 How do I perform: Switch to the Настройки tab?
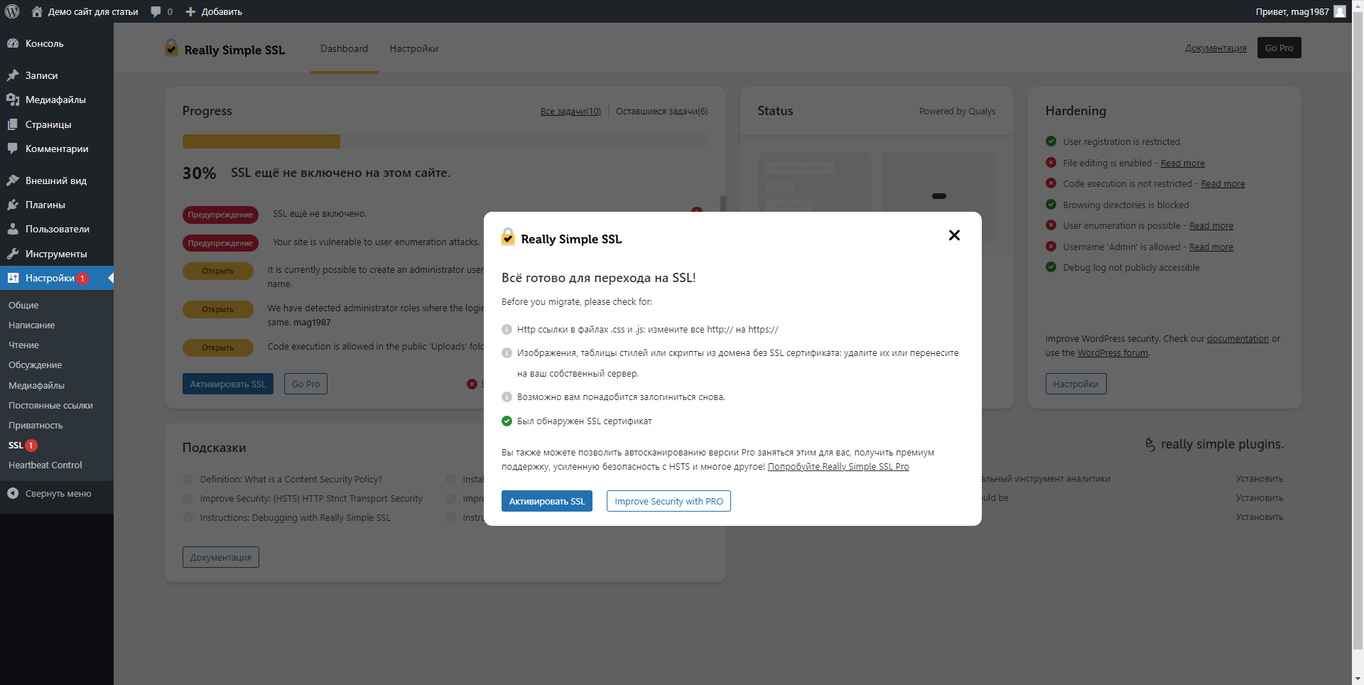pyautogui.click(x=413, y=48)
